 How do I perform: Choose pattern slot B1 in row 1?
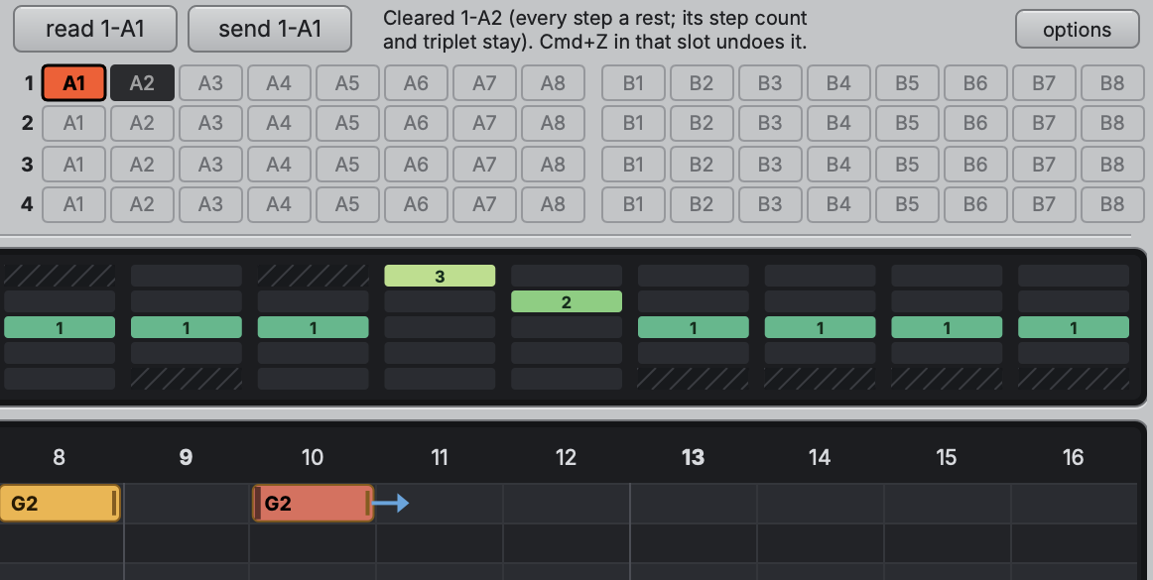point(633,83)
